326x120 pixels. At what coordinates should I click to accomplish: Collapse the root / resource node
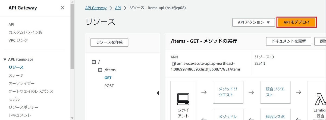pyautogui.click(x=94, y=62)
